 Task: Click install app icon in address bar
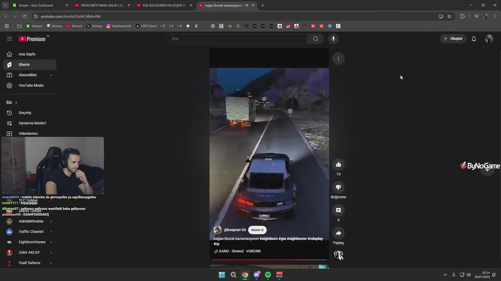[441, 16]
